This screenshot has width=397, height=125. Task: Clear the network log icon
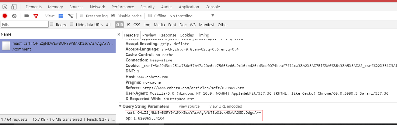[14, 16]
